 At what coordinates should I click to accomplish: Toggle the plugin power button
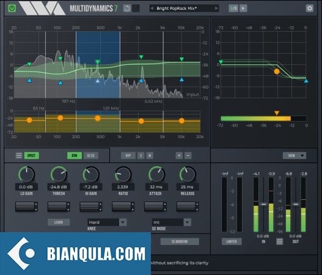click(x=12, y=8)
